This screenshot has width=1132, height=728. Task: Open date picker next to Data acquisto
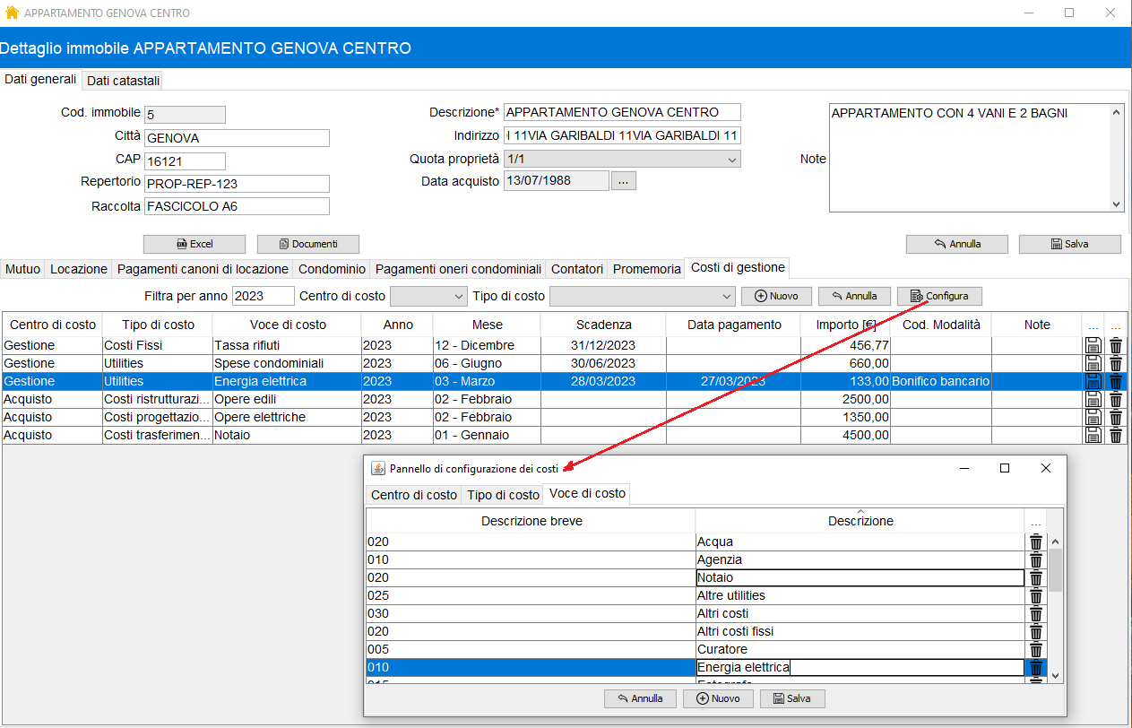point(625,181)
